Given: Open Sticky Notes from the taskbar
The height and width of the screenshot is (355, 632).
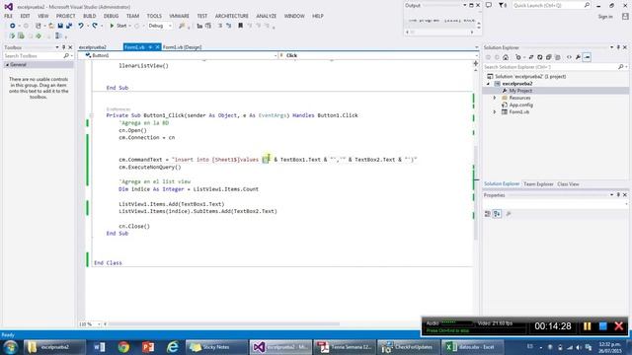Looking at the screenshot, I should pos(216,347).
